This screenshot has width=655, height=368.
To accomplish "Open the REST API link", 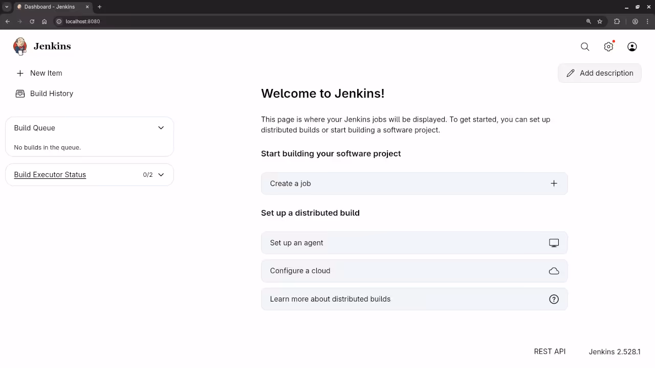I will [550, 352].
